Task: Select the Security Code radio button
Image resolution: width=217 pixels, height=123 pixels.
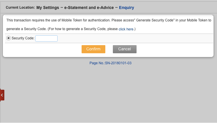Action: click(x=8, y=38)
